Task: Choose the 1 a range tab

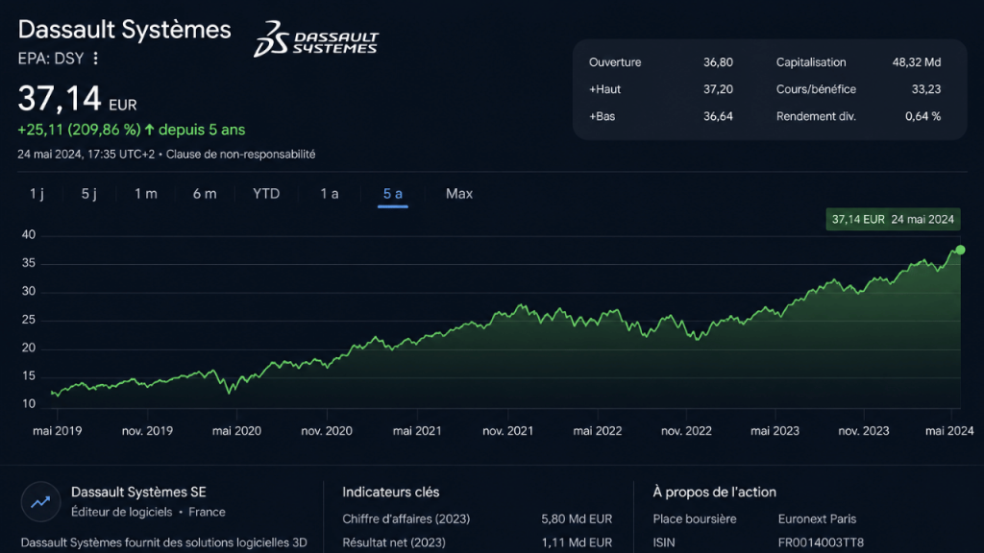Action: click(330, 194)
